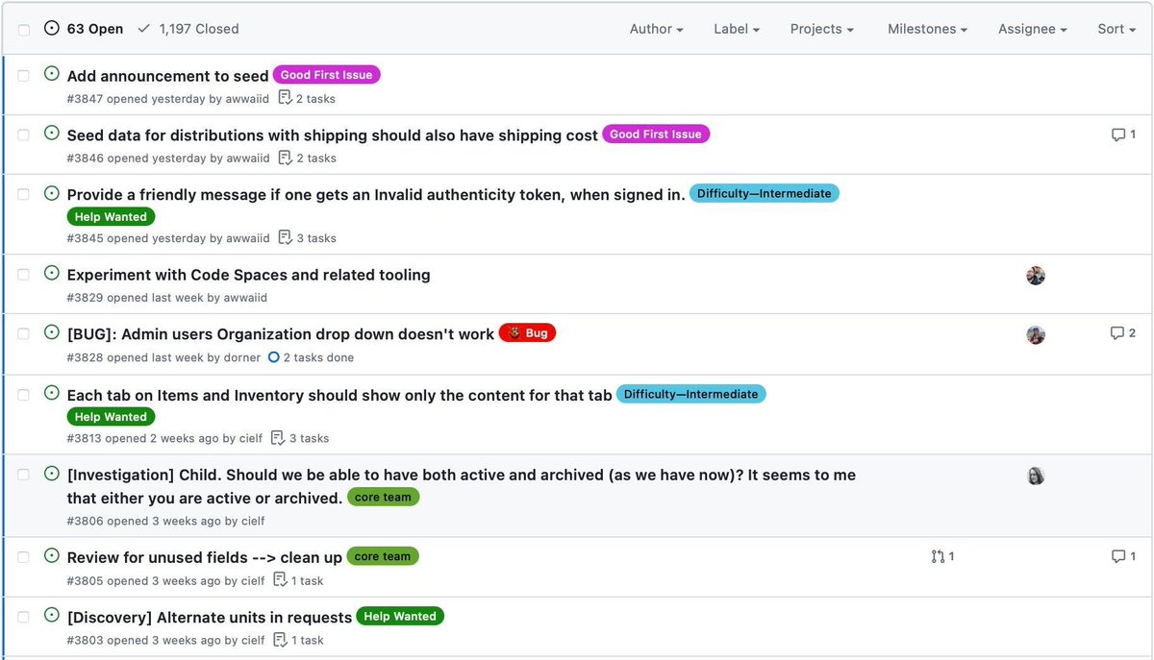Image resolution: width=1154 pixels, height=660 pixels.
Task: Click the tasks icon on issue #3803
Action: coord(279,640)
